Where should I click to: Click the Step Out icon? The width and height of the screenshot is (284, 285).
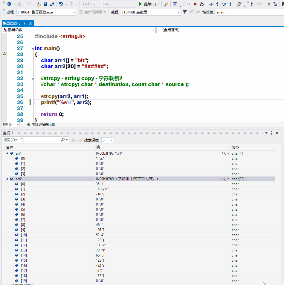(230, 4)
